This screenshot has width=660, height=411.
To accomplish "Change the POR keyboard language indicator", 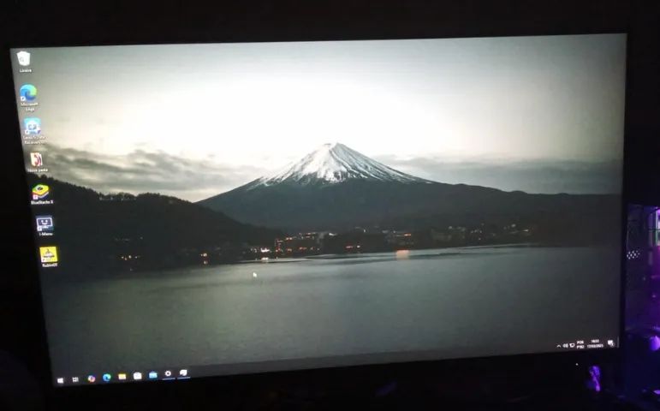I will 580,344.
